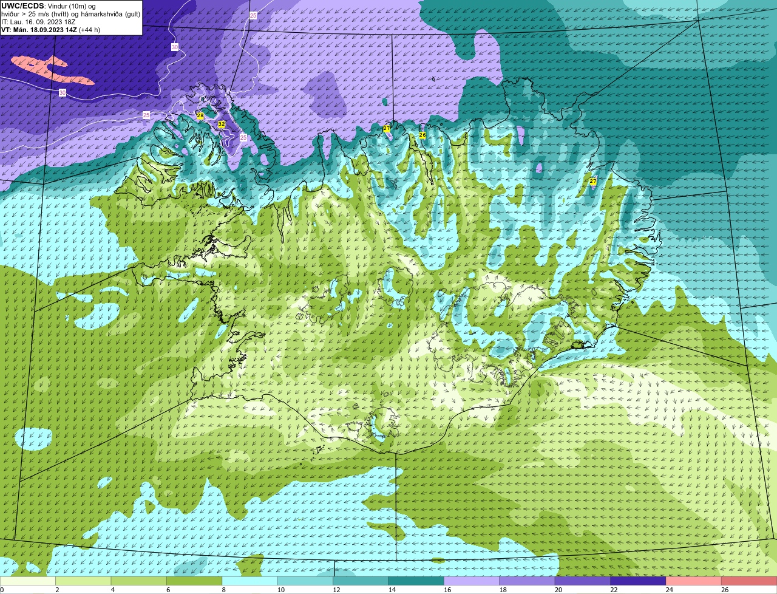Select the legend scale label 6

pyautogui.click(x=168, y=590)
